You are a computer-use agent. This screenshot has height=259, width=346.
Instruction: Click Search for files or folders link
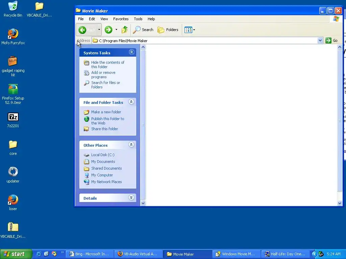pyautogui.click(x=105, y=85)
